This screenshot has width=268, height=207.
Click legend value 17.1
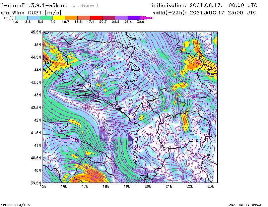[x=90, y=22]
